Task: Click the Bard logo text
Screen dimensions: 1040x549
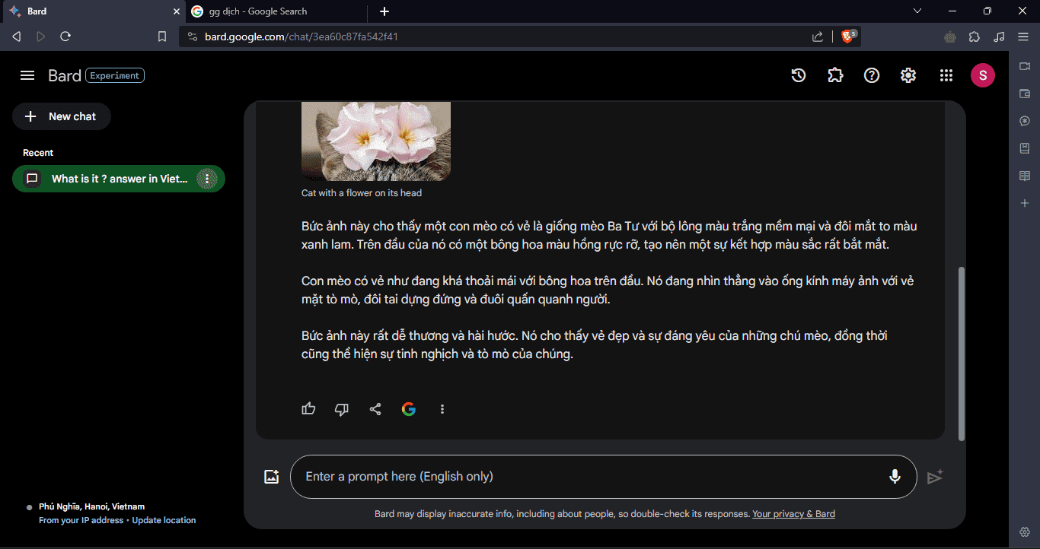Action: 65,75
